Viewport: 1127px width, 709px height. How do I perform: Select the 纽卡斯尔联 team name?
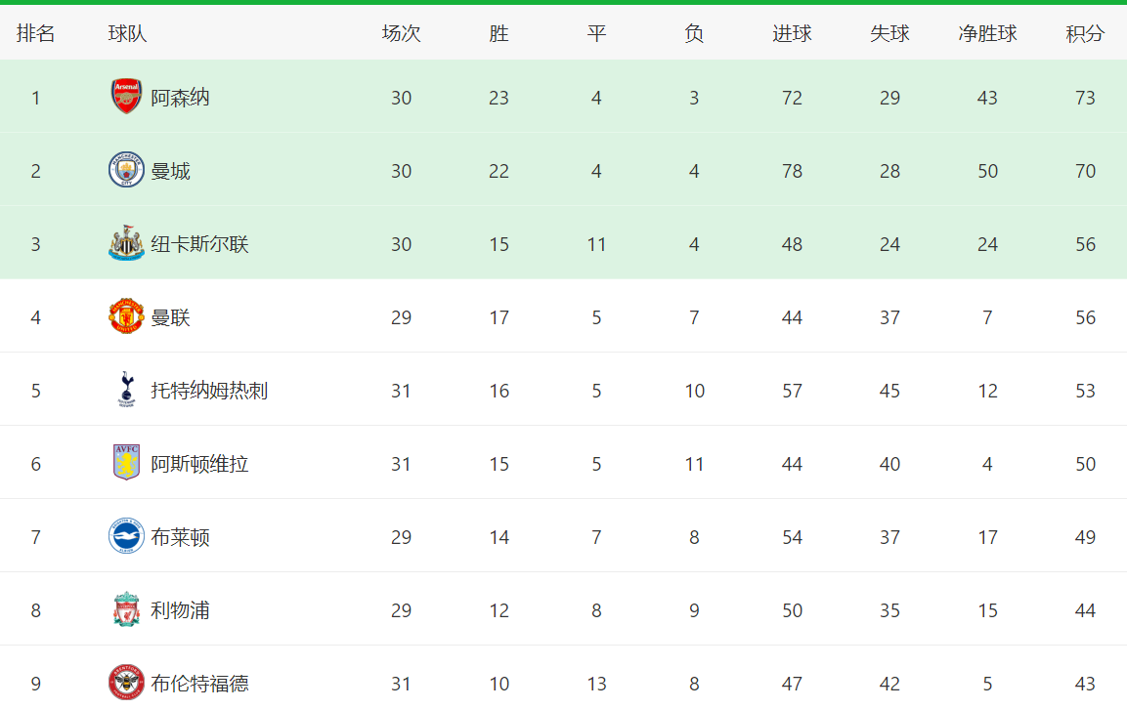199,244
